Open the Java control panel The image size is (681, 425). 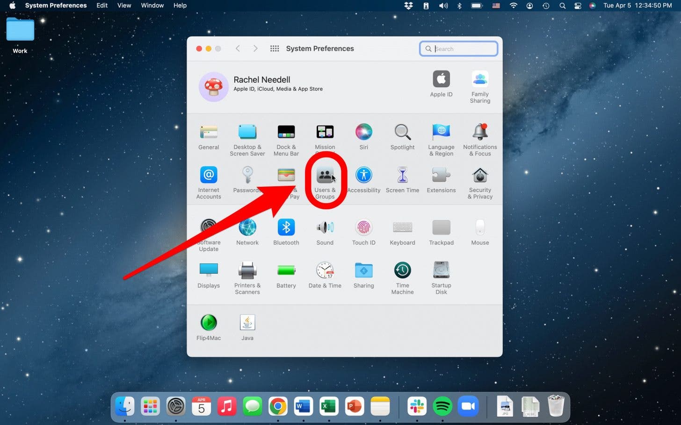247,321
